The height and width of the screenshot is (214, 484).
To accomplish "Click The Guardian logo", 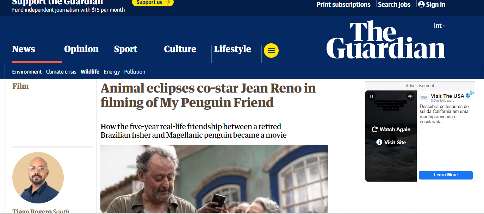I will 386,40.
